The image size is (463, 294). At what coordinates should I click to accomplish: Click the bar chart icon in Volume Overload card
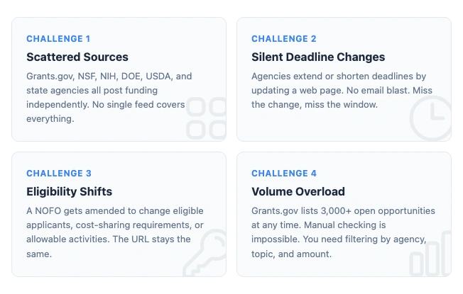click(x=430, y=255)
